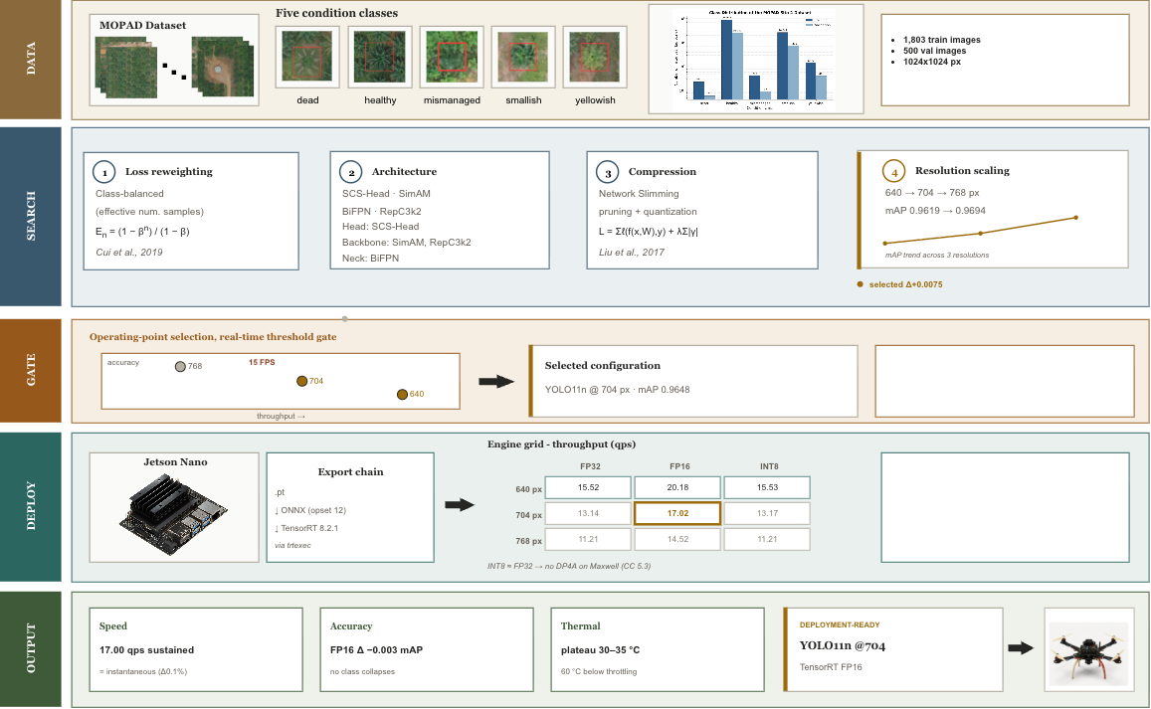Click the '.pt' step in Export chain
This screenshot has height=709, width=1151.
tap(280, 492)
